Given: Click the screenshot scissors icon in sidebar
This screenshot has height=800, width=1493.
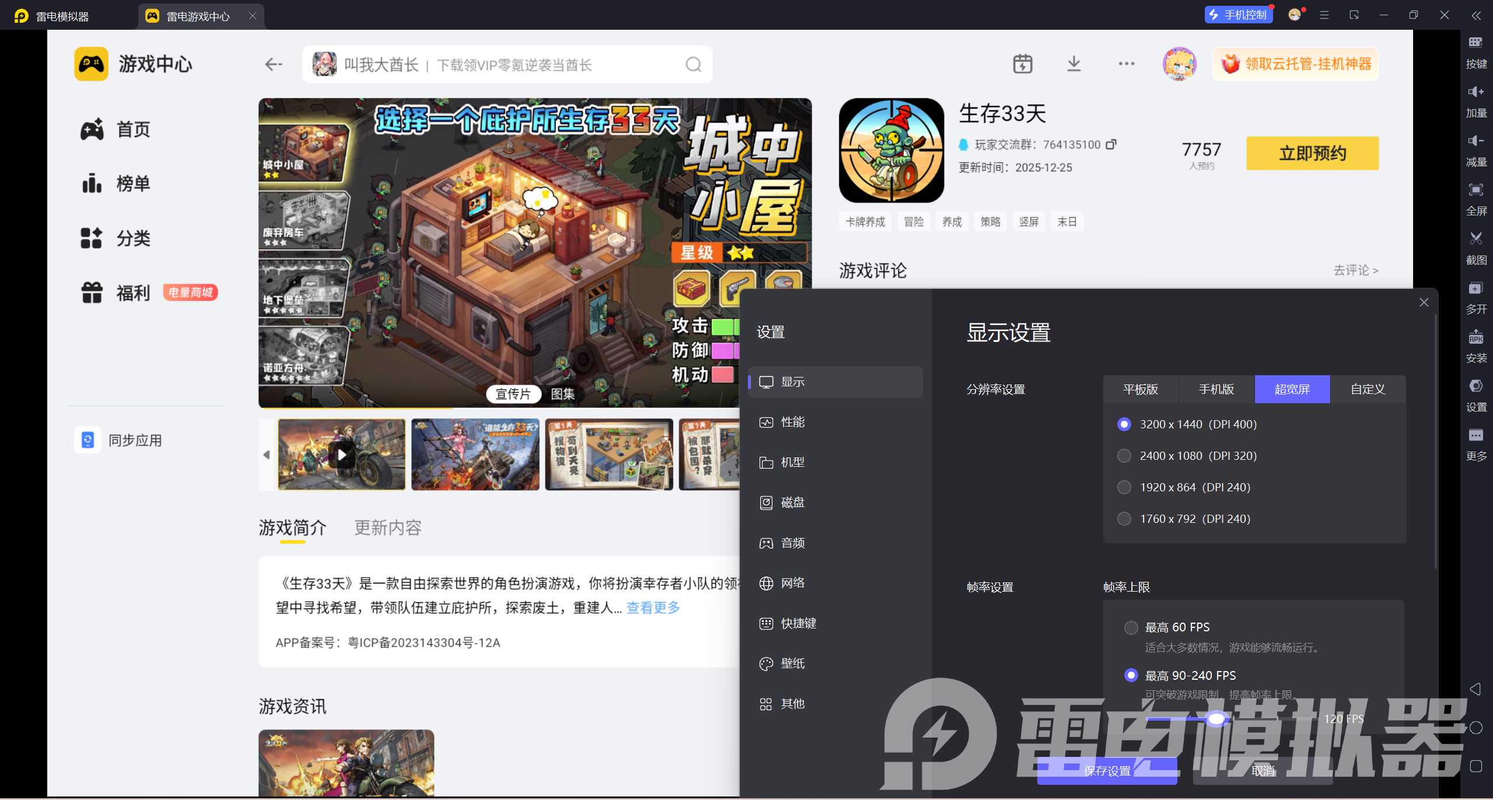Looking at the screenshot, I should (1475, 239).
